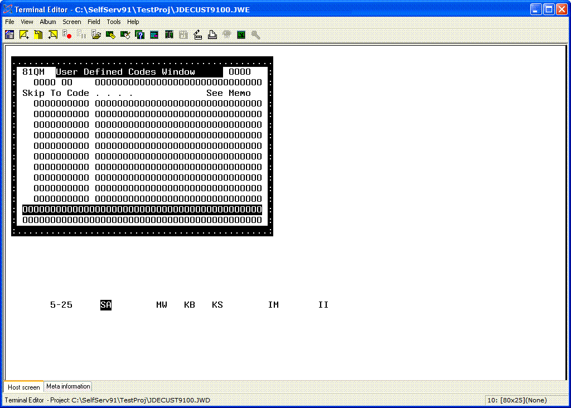Click the MW field on host screen

[x=162, y=305]
